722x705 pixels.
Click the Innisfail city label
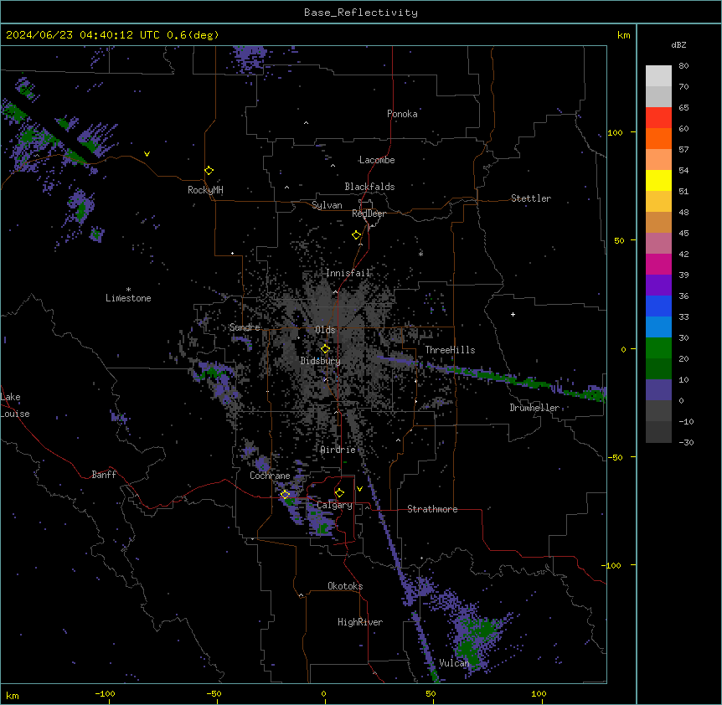(348, 273)
